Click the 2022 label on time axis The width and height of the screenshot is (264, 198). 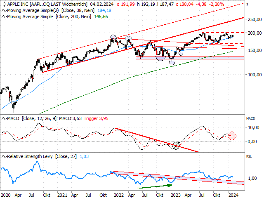pos(119,195)
